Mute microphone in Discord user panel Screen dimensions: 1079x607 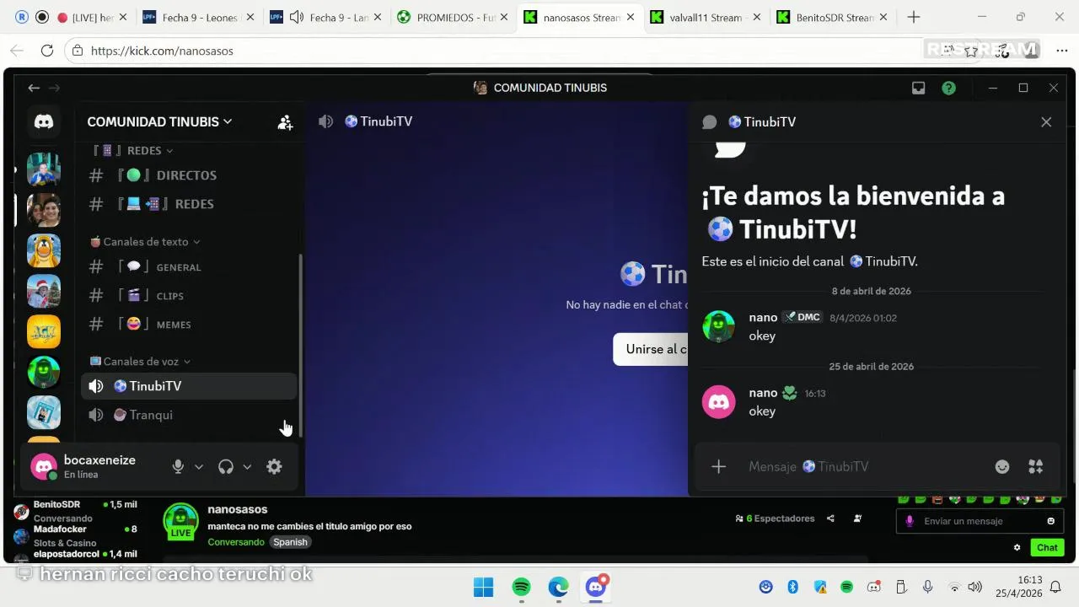click(178, 466)
